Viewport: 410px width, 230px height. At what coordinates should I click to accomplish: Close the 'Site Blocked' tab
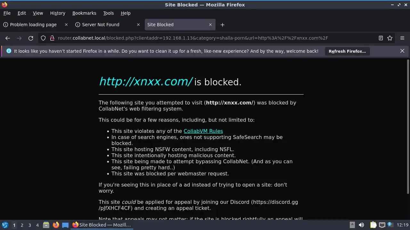[210, 25]
